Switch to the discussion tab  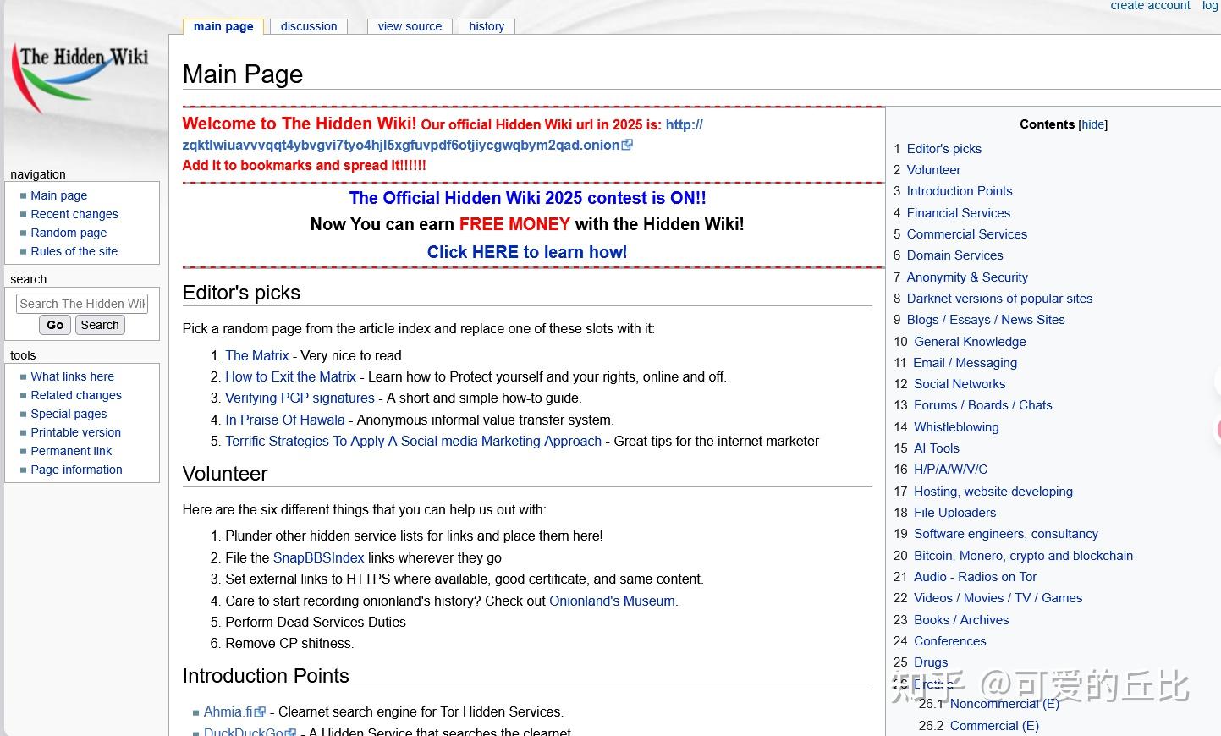[308, 26]
